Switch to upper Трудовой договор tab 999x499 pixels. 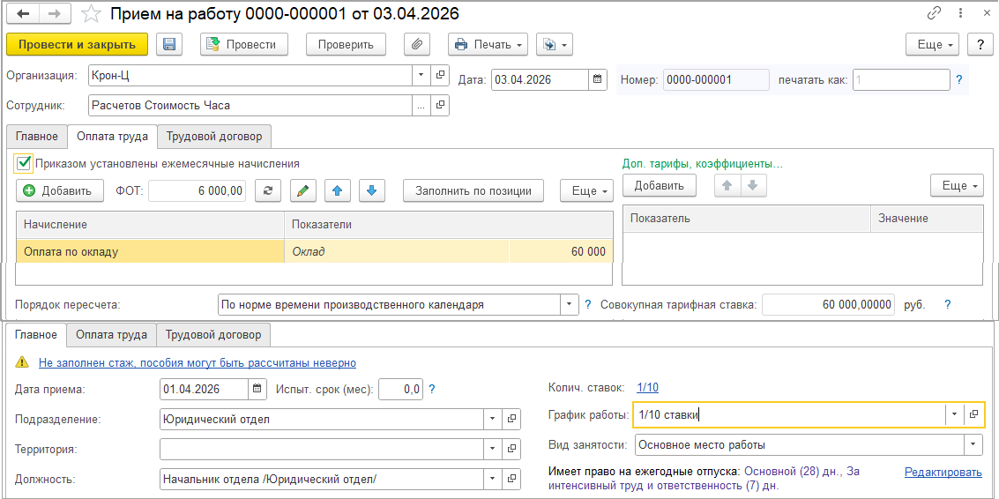215,137
